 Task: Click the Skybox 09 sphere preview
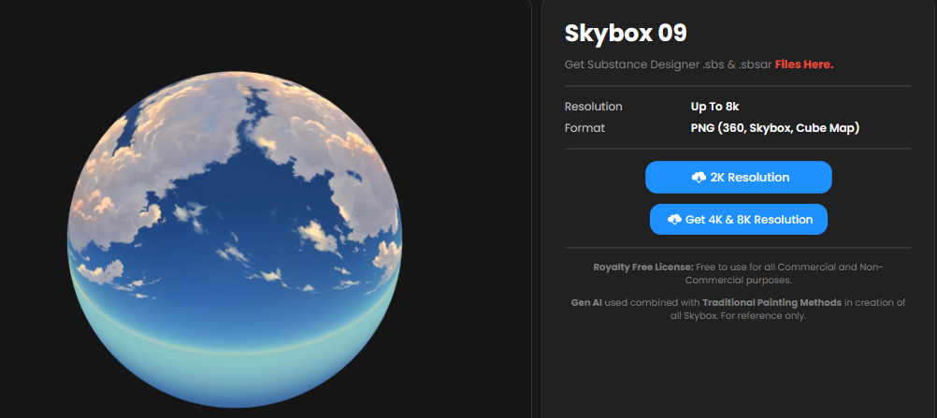[234, 239]
